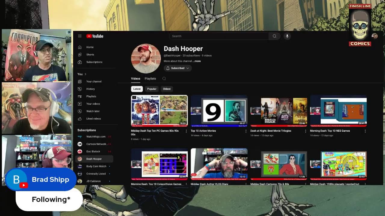Screen dimensions: 385x216
Task: Click Dash Hooper channel profile picture
Action: [146, 58]
